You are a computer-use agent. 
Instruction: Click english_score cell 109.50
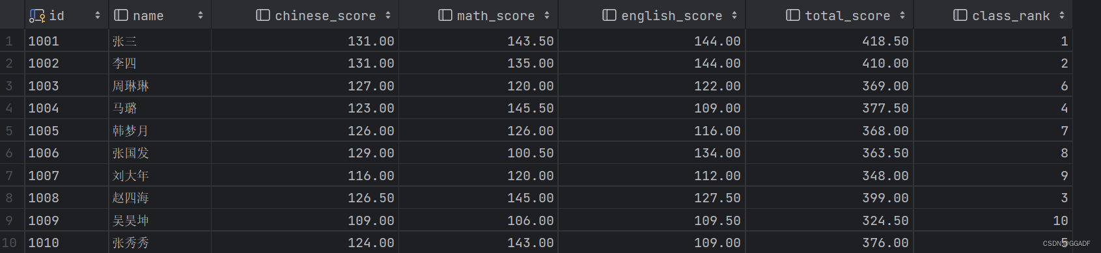point(652,220)
